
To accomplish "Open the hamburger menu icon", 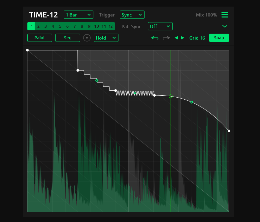I will (x=225, y=15).
